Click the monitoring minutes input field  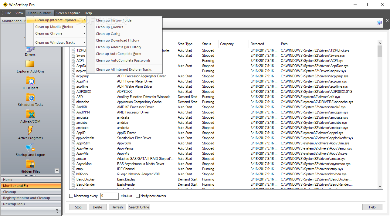point(109,196)
